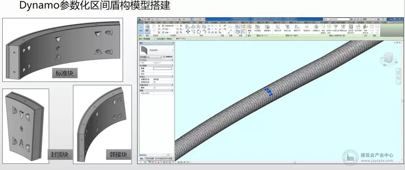Open the 建模大师(通用) ribbon tab
Image resolution: width=405 pixels, height=170 pixels.
click(247, 23)
